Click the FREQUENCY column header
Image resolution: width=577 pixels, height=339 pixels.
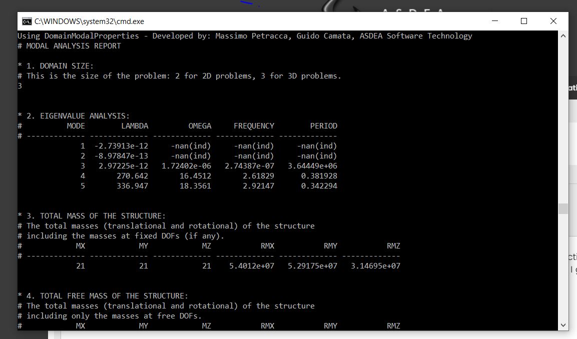click(x=254, y=125)
